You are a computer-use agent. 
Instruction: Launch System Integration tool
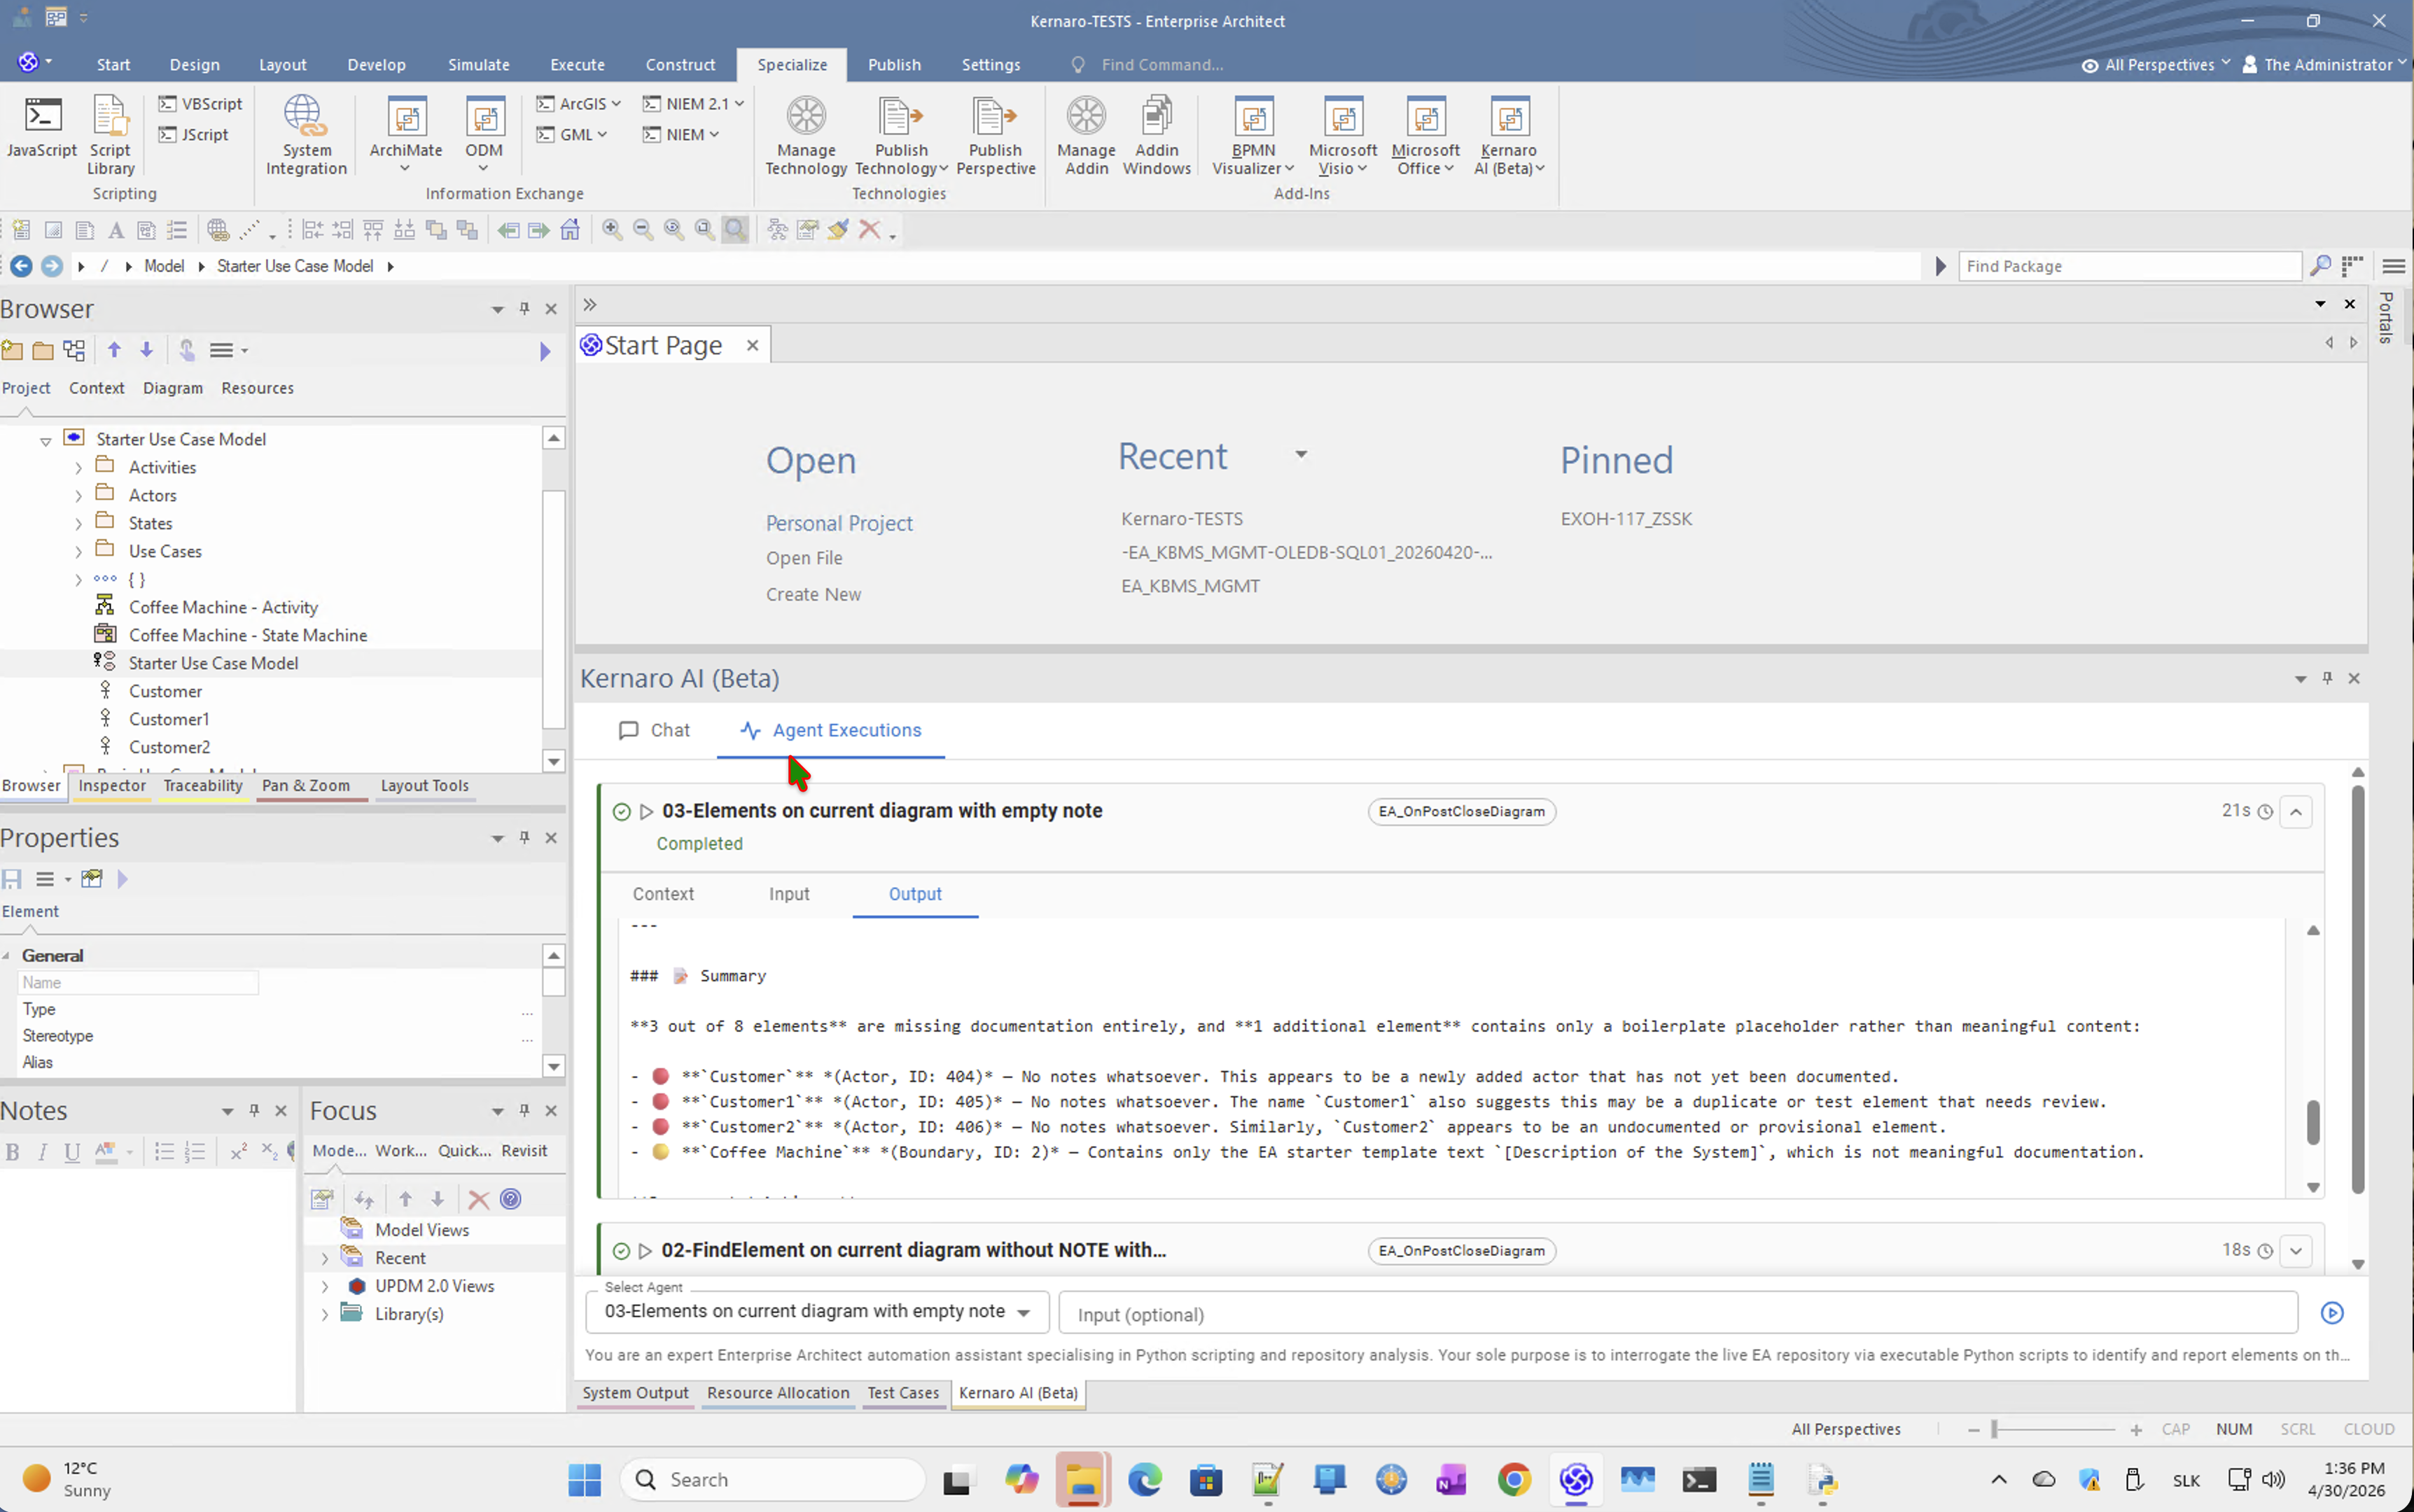click(306, 135)
